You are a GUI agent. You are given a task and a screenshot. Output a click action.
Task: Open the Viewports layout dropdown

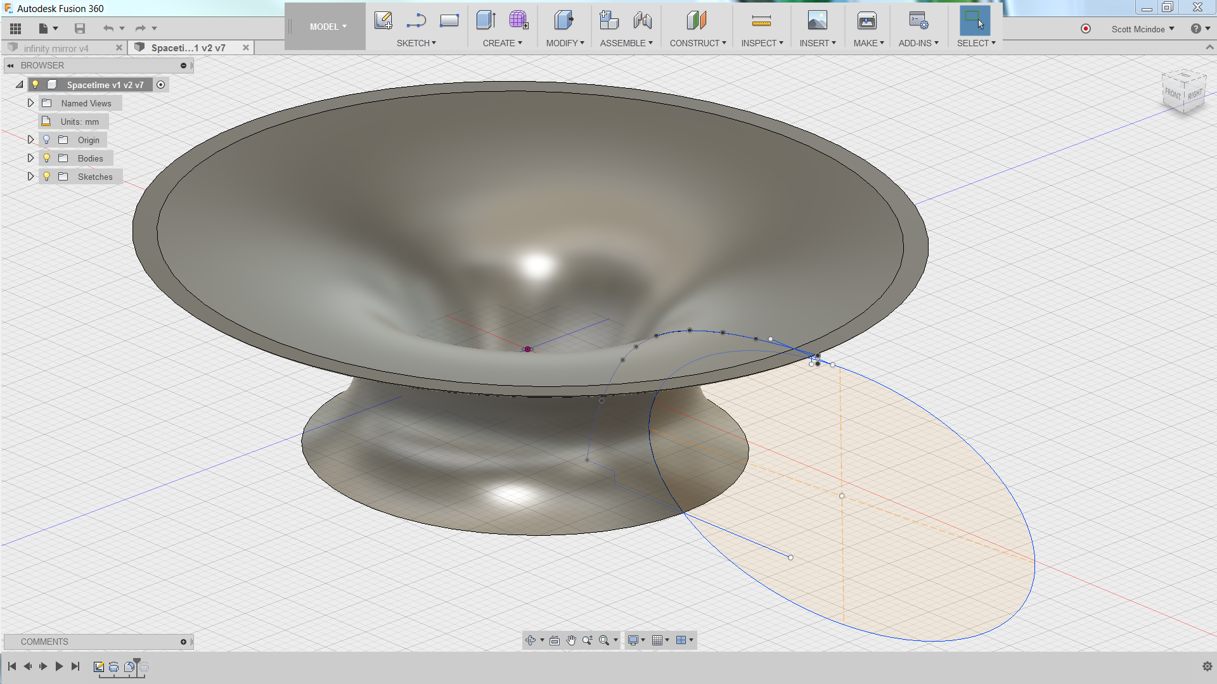pos(685,640)
